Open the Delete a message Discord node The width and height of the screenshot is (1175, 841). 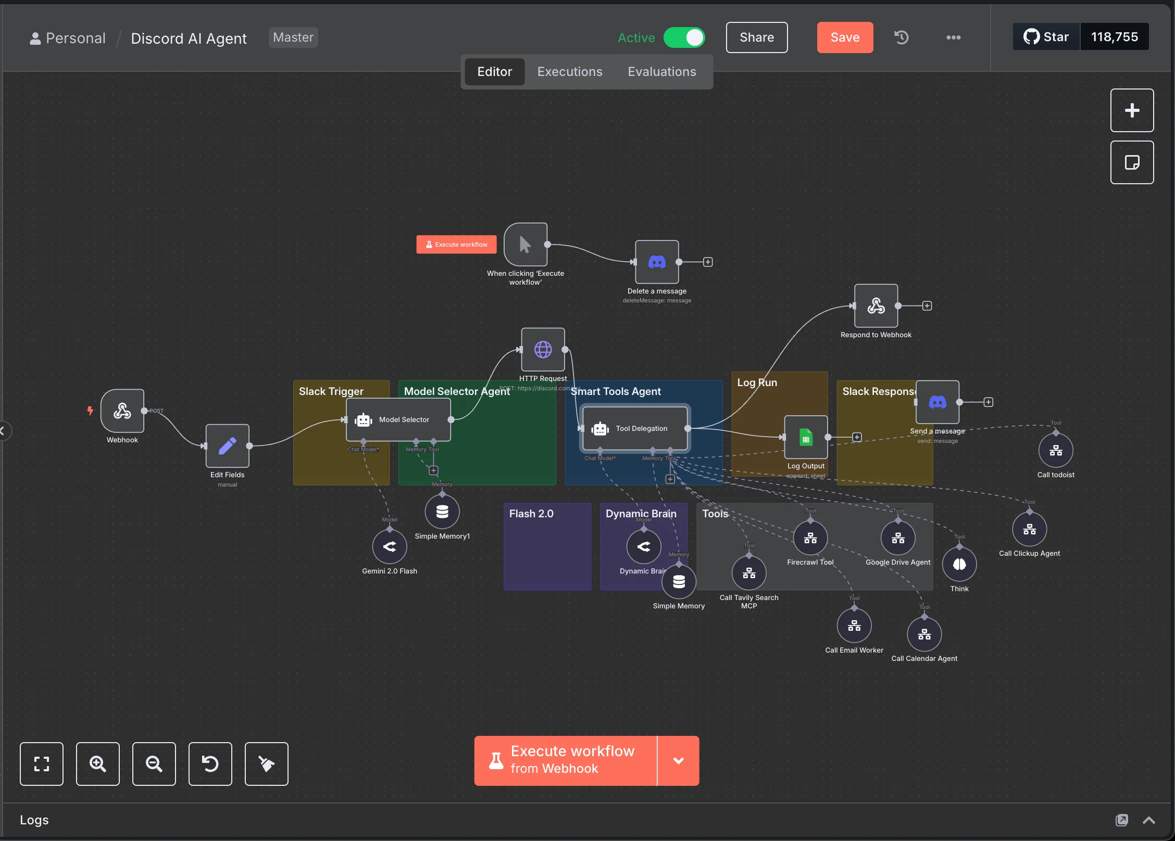tap(657, 262)
